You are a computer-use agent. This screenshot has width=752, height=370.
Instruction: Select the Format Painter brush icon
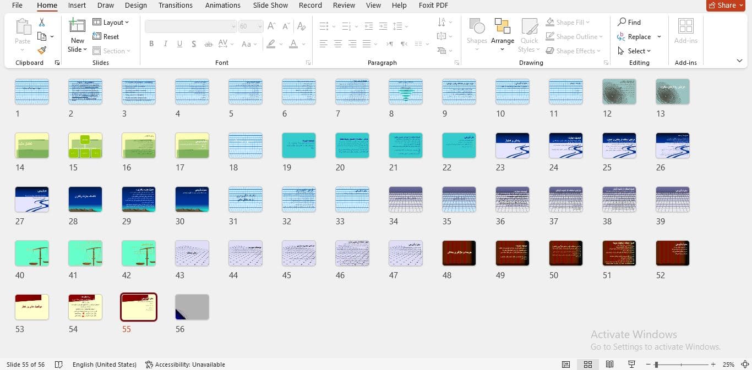click(x=42, y=51)
